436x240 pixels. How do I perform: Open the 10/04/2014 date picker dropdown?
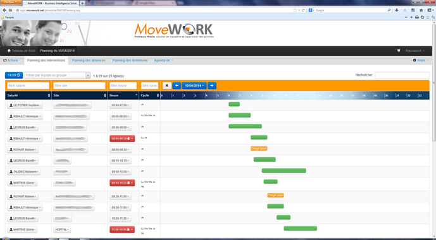(194, 86)
